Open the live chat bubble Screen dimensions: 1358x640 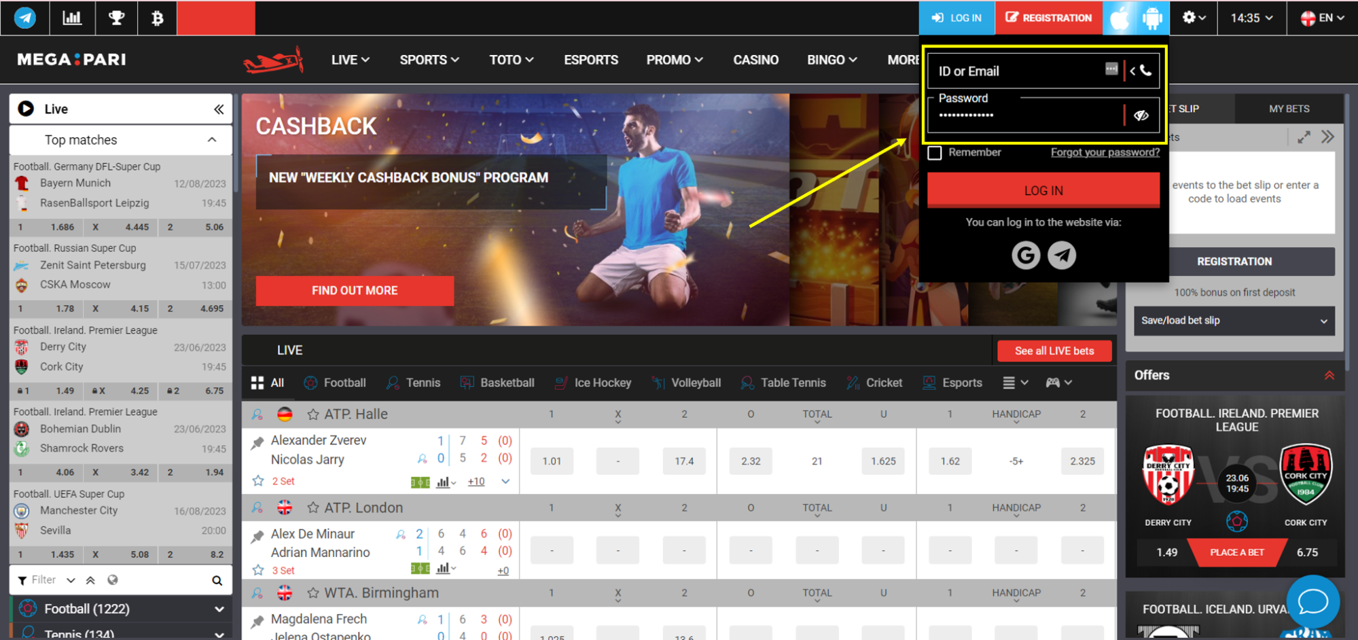click(1312, 601)
